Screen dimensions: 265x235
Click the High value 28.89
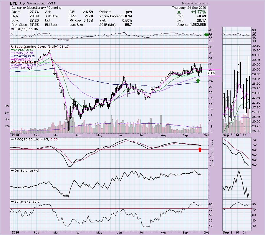coord(34,16)
